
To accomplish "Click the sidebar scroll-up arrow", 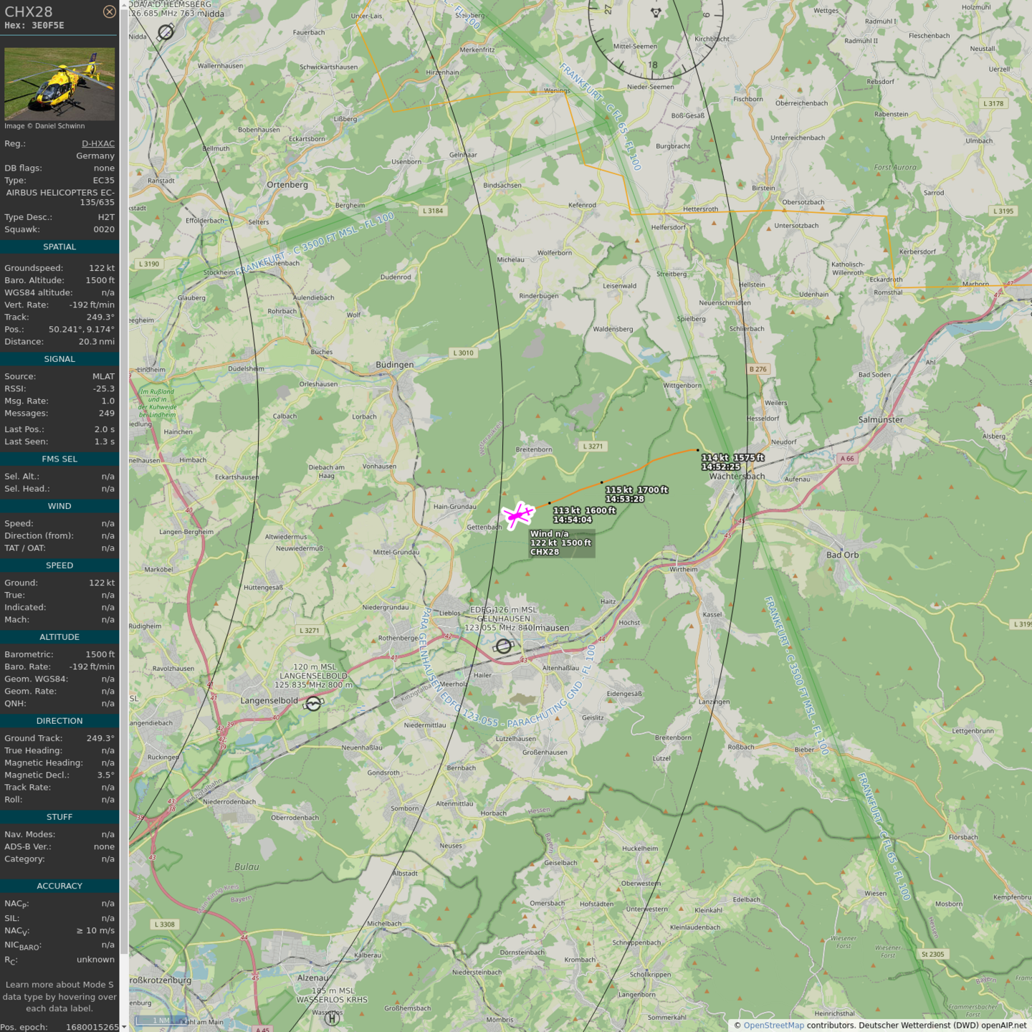I will (x=124, y=4).
